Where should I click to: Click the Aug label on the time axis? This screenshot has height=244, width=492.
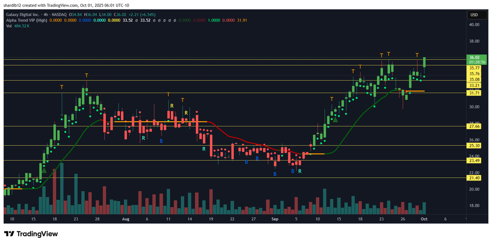click(x=126, y=219)
